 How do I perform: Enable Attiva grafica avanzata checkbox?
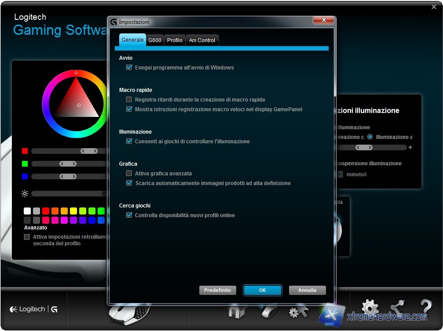(129, 174)
